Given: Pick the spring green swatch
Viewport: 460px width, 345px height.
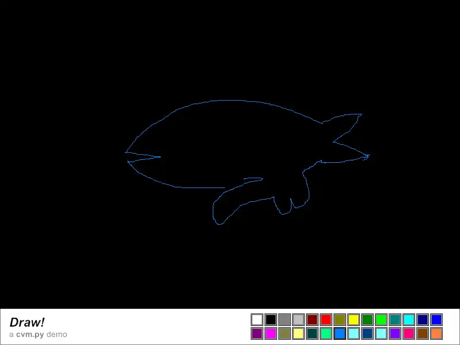Looking at the screenshot, I should coord(326,333).
